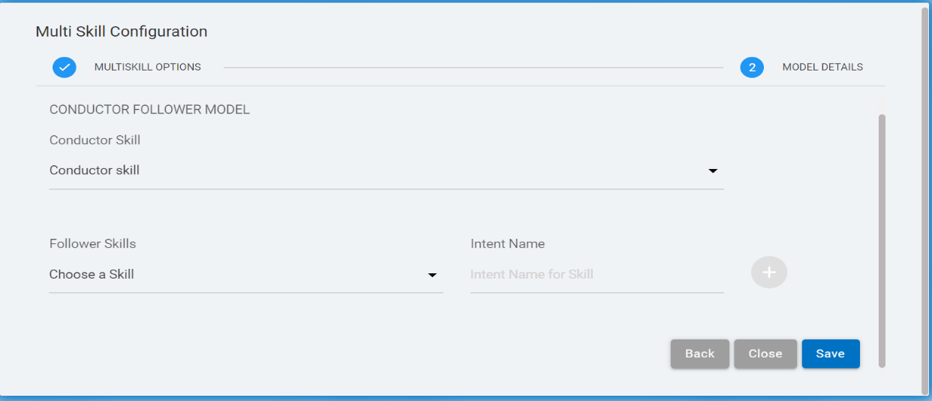Open the Follower Skills dropdown arrow
The height and width of the screenshot is (401, 932).
(432, 276)
